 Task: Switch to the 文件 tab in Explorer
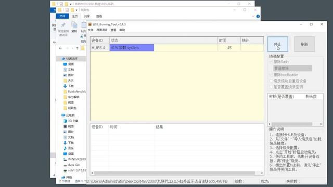62,16
